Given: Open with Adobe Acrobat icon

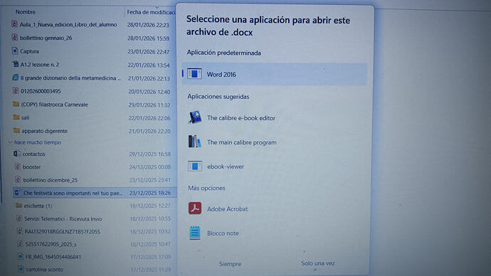Looking at the screenshot, I should (195, 208).
